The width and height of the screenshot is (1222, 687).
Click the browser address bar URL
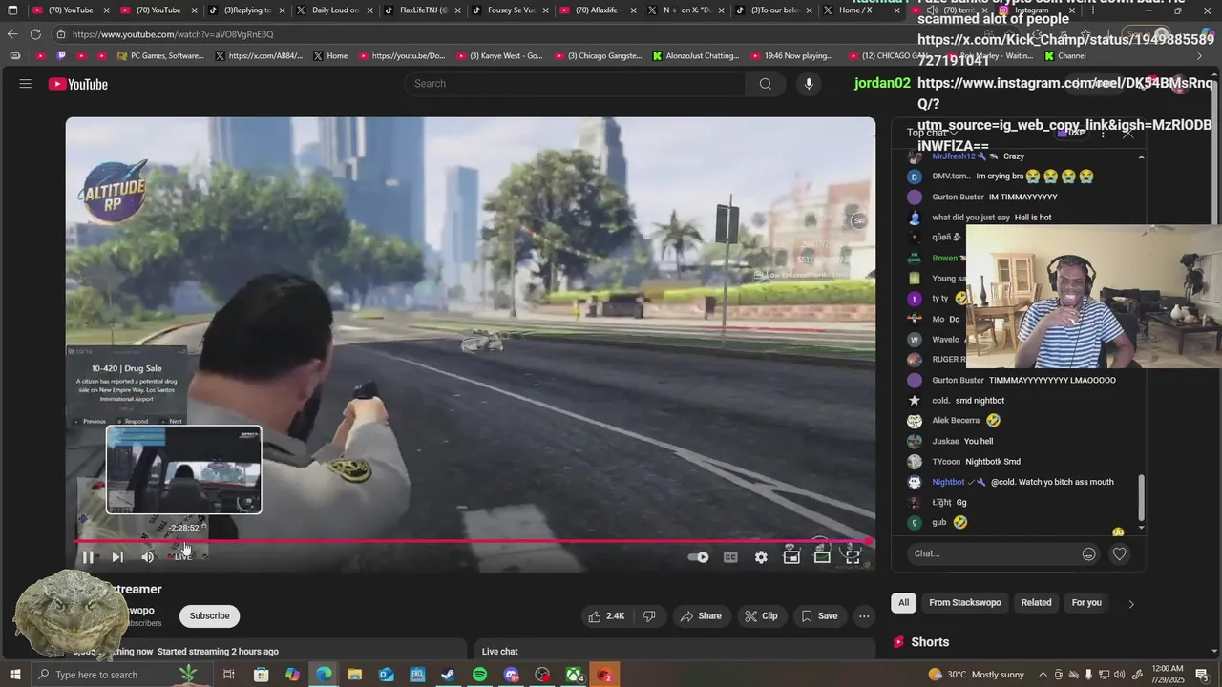(x=173, y=34)
